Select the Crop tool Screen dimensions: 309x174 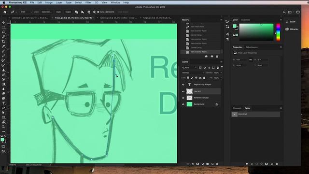(3, 42)
